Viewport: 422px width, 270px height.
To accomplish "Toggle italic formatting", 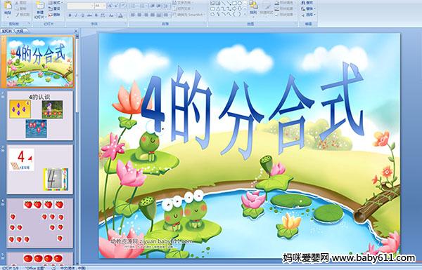I will (76, 15).
